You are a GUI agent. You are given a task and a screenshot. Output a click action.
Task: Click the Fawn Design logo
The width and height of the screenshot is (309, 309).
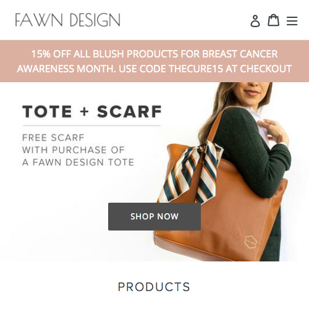67,20
